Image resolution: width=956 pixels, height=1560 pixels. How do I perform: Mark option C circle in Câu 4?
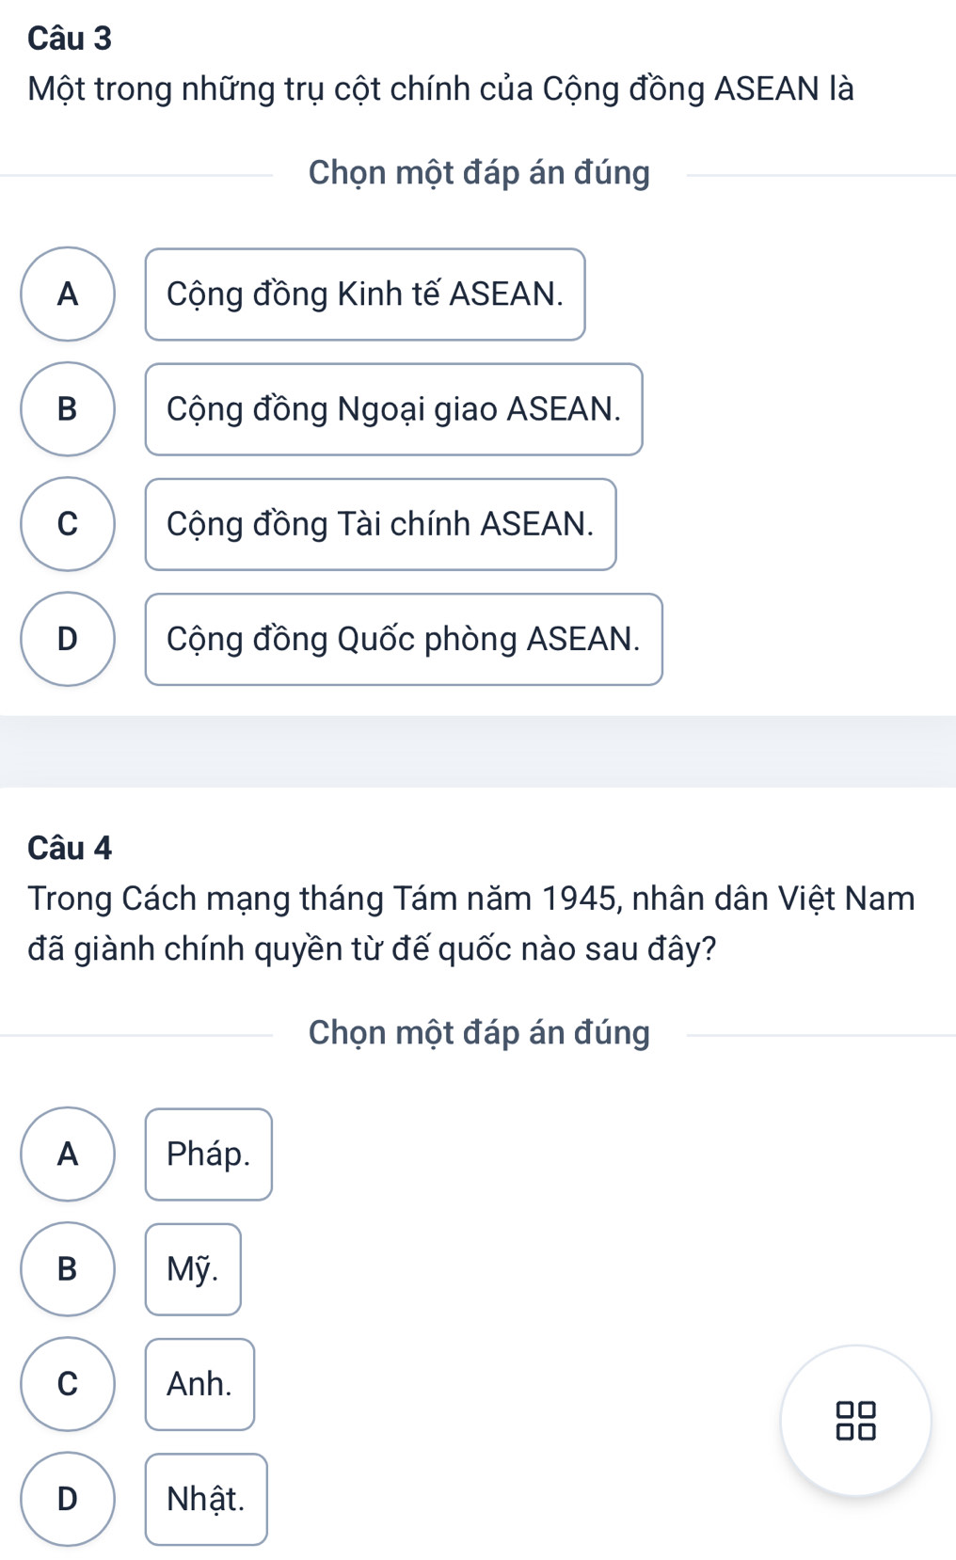pos(68,1384)
